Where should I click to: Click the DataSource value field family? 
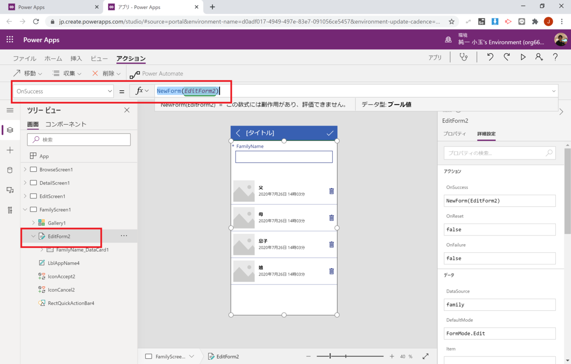click(500, 305)
